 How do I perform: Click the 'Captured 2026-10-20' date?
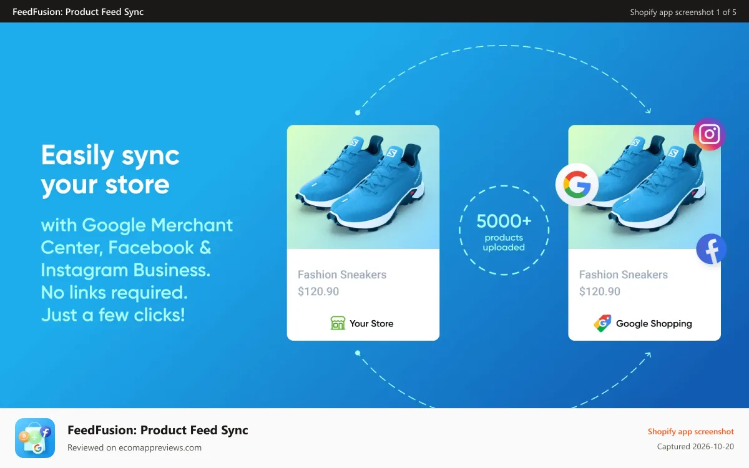(696, 447)
